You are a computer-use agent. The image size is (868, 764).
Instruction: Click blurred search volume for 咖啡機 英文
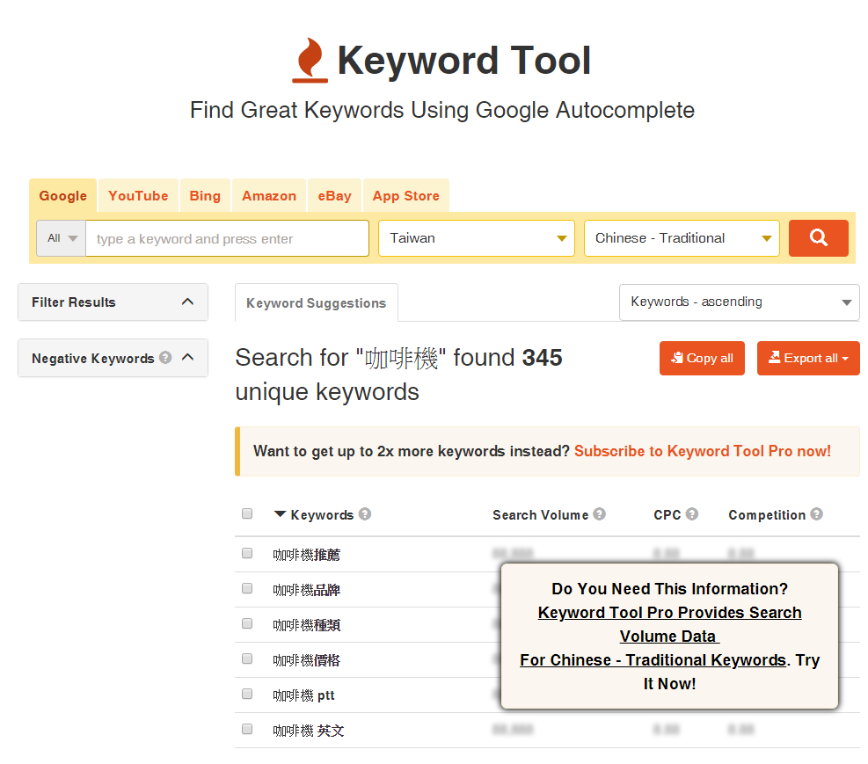513,730
